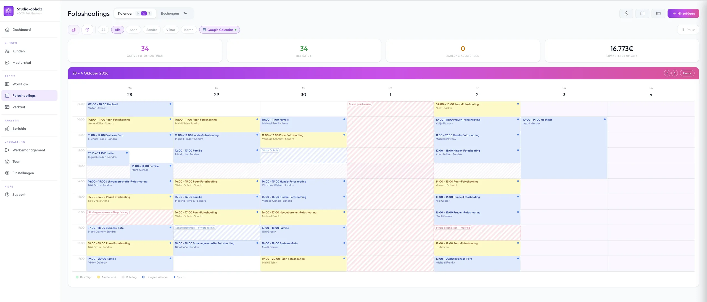
Task: Click the help question mark filter icon
Action: coord(87,30)
